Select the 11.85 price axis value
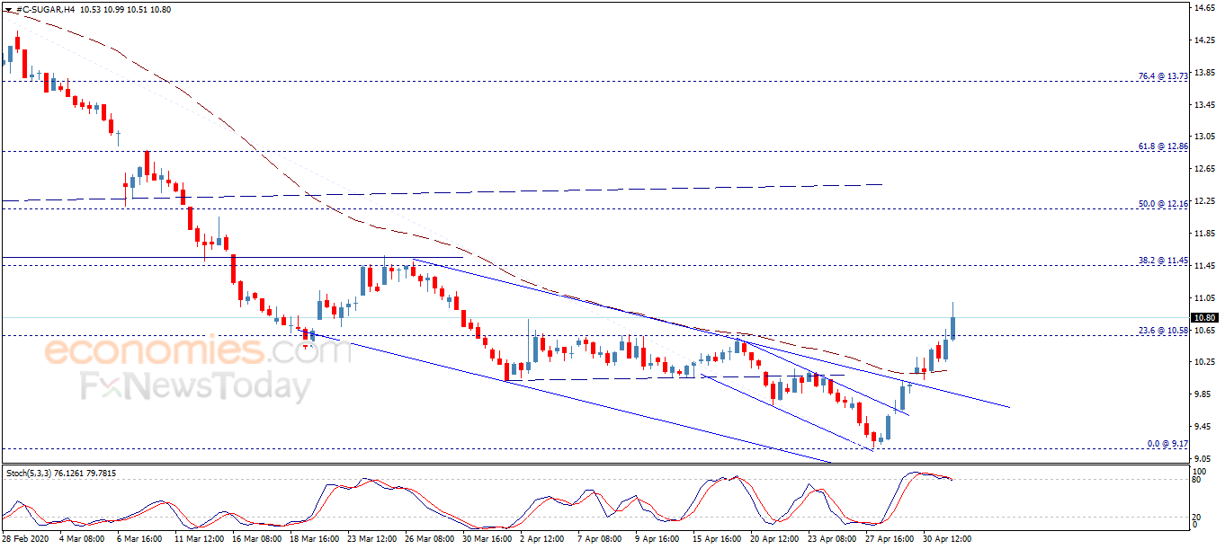This screenshot has width=1225, height=549. pos(1205,233)
